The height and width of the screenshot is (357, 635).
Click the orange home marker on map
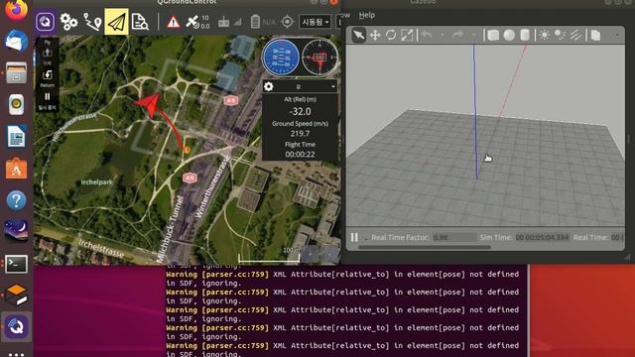[187, 150]
